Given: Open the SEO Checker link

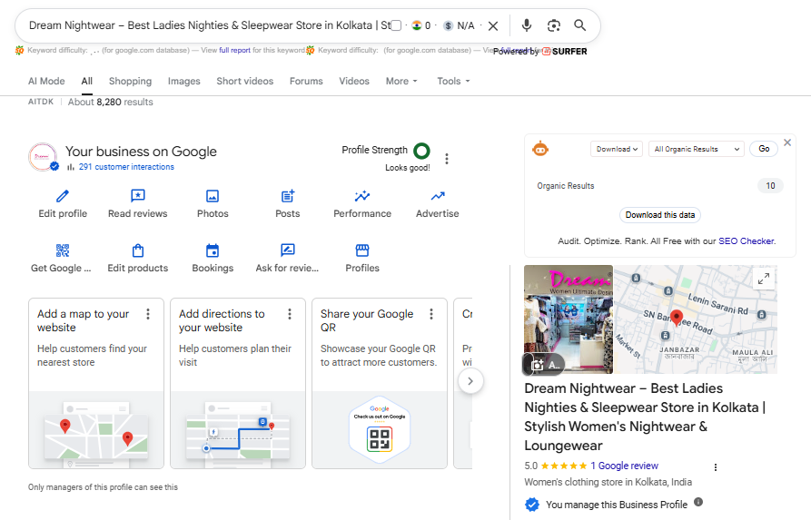Looking at the screenshot, I should [x=747, y=240].
